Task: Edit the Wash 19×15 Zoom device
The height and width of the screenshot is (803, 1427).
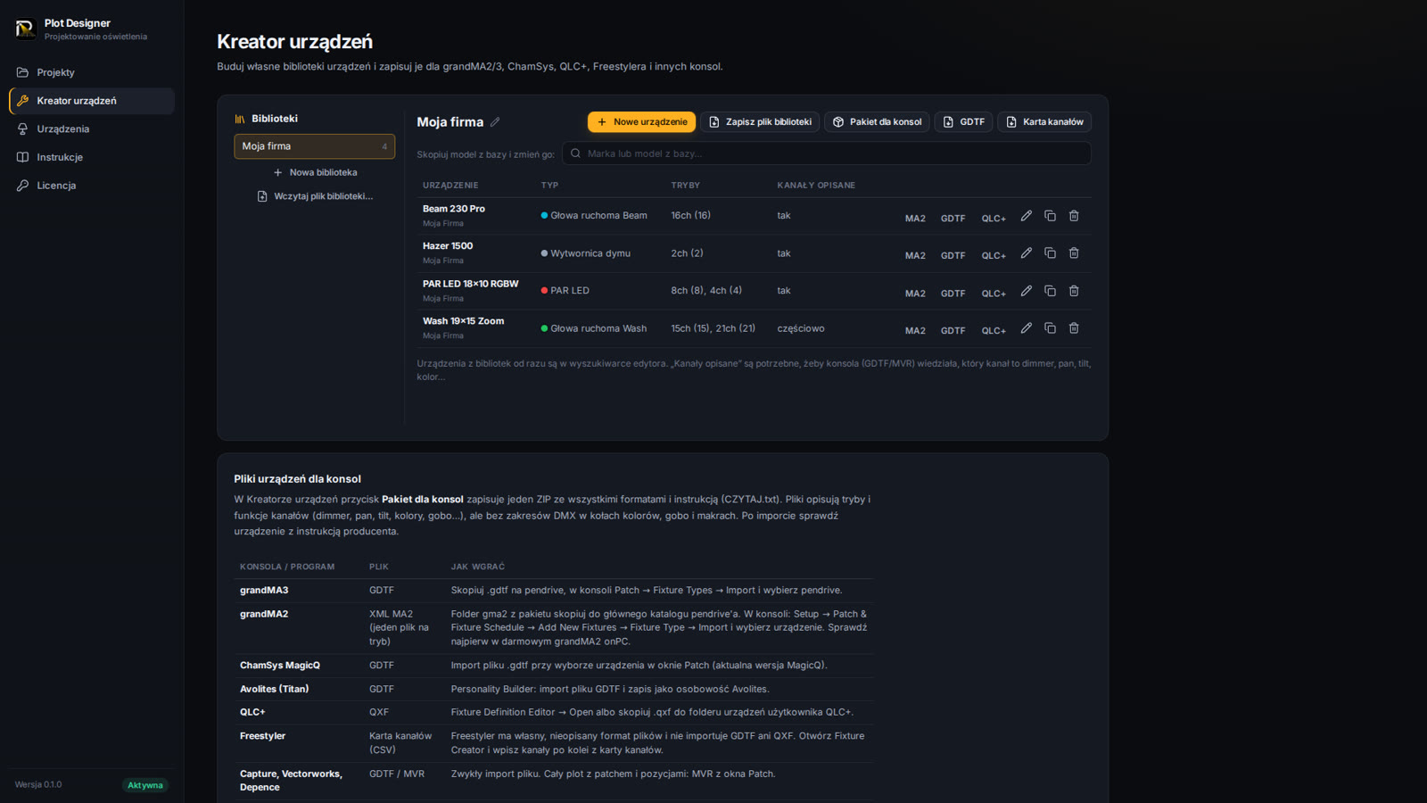Action: coord(1027,328)
